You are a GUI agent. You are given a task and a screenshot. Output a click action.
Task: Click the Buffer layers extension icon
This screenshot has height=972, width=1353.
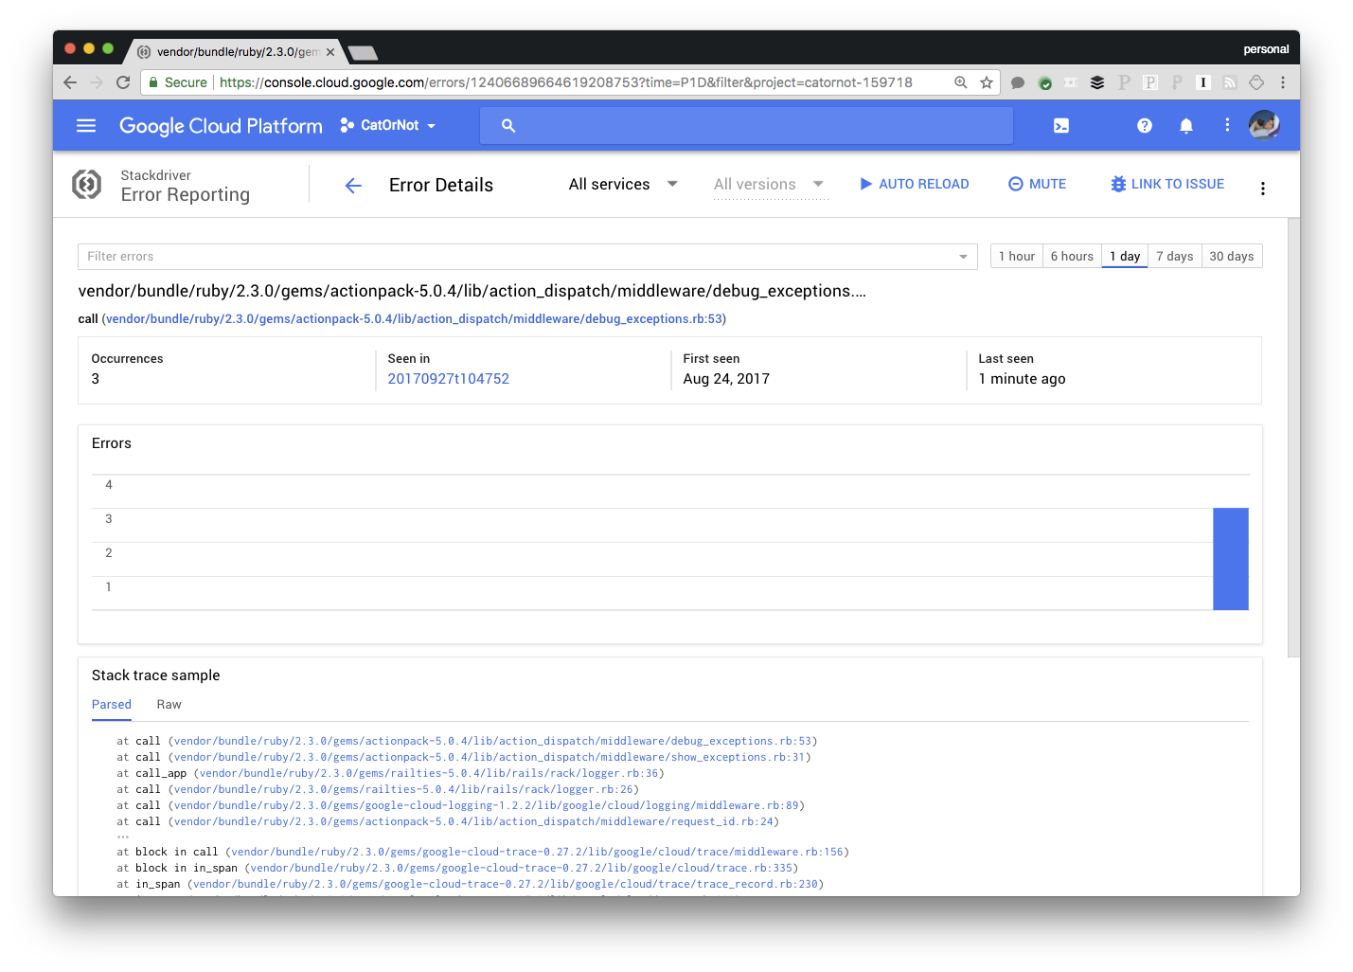click(x=1097, y=82)
